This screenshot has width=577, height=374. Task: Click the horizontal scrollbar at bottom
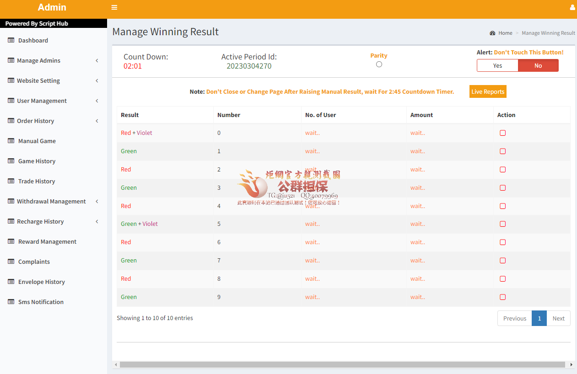[x=342, y=364]
